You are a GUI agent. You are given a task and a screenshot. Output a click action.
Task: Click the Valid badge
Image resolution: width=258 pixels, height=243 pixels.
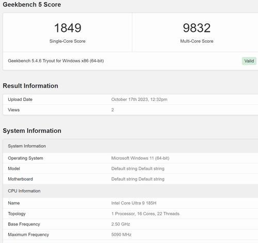(249, 61)
